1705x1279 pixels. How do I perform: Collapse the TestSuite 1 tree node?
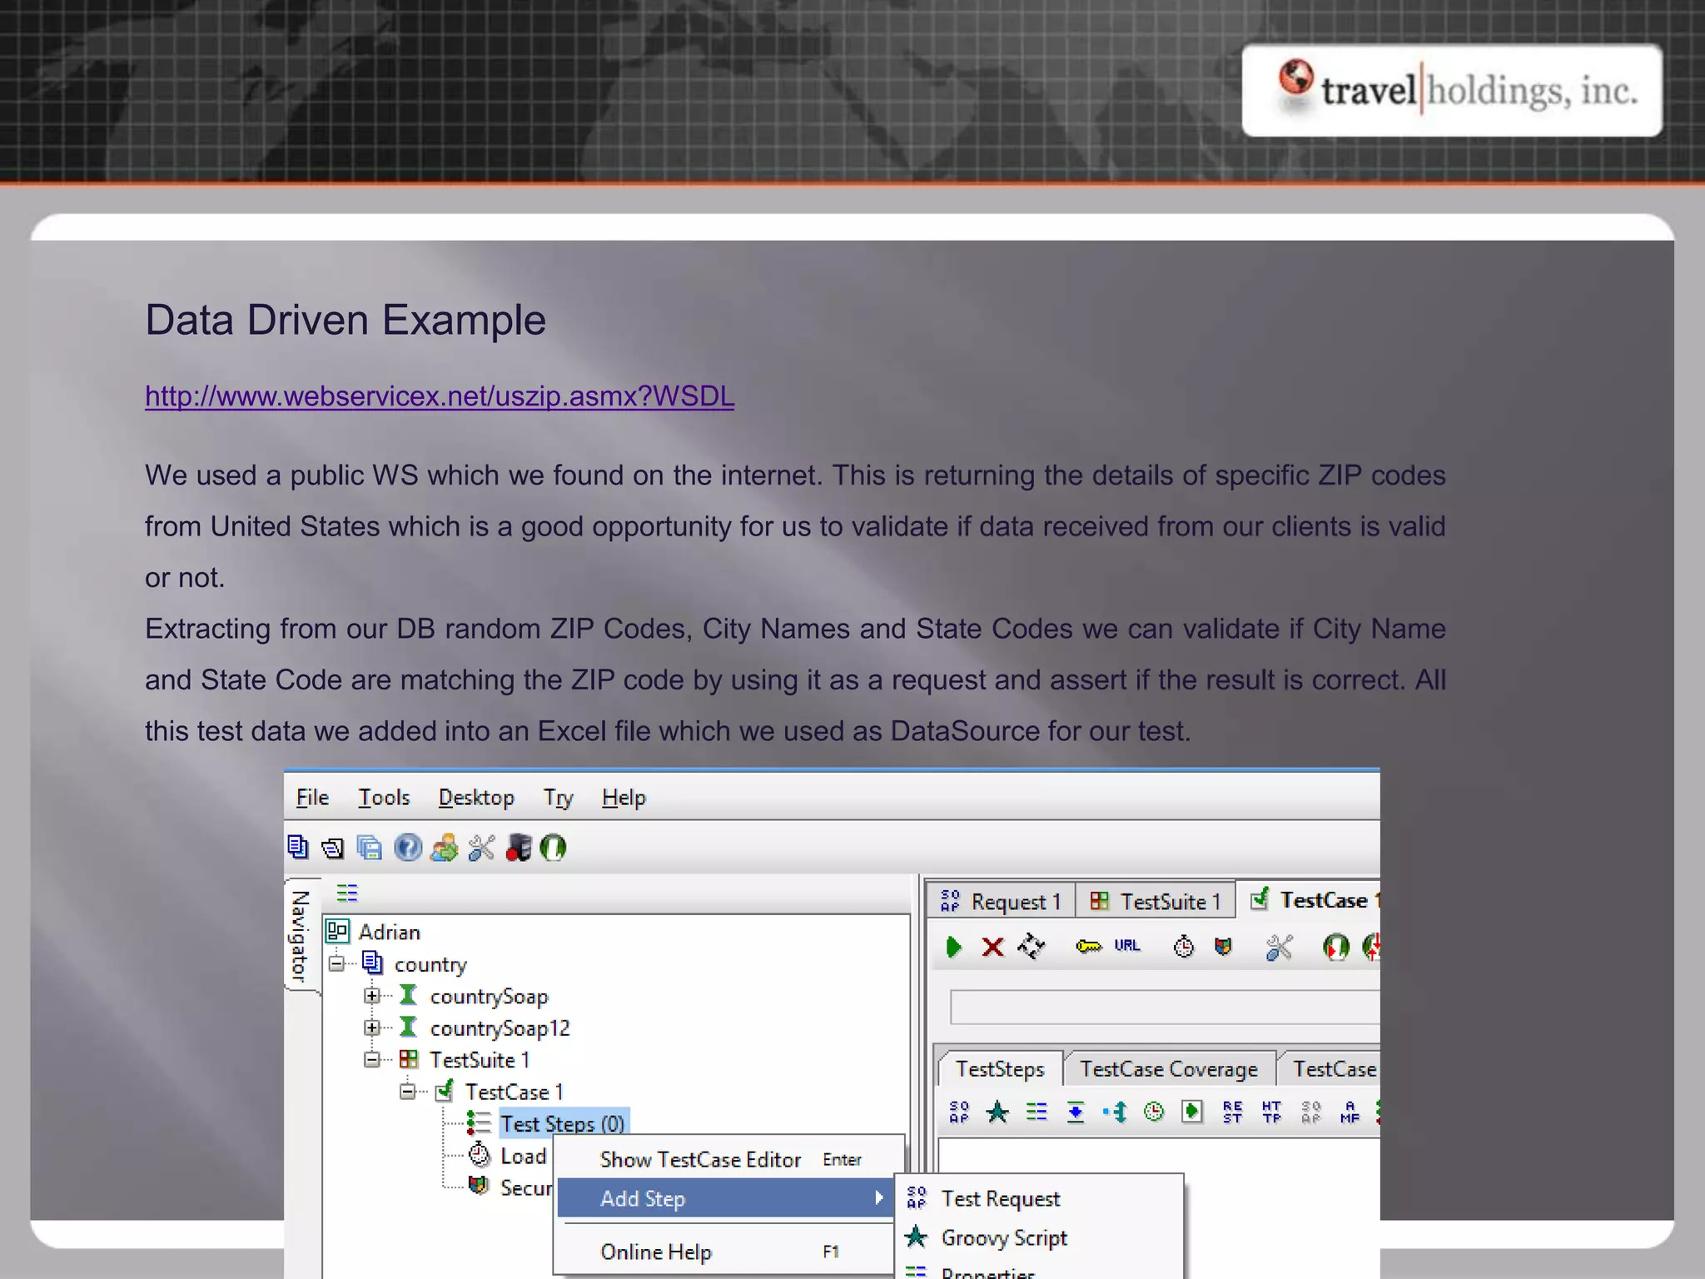pyautogui.click(x=372, y=1059)
